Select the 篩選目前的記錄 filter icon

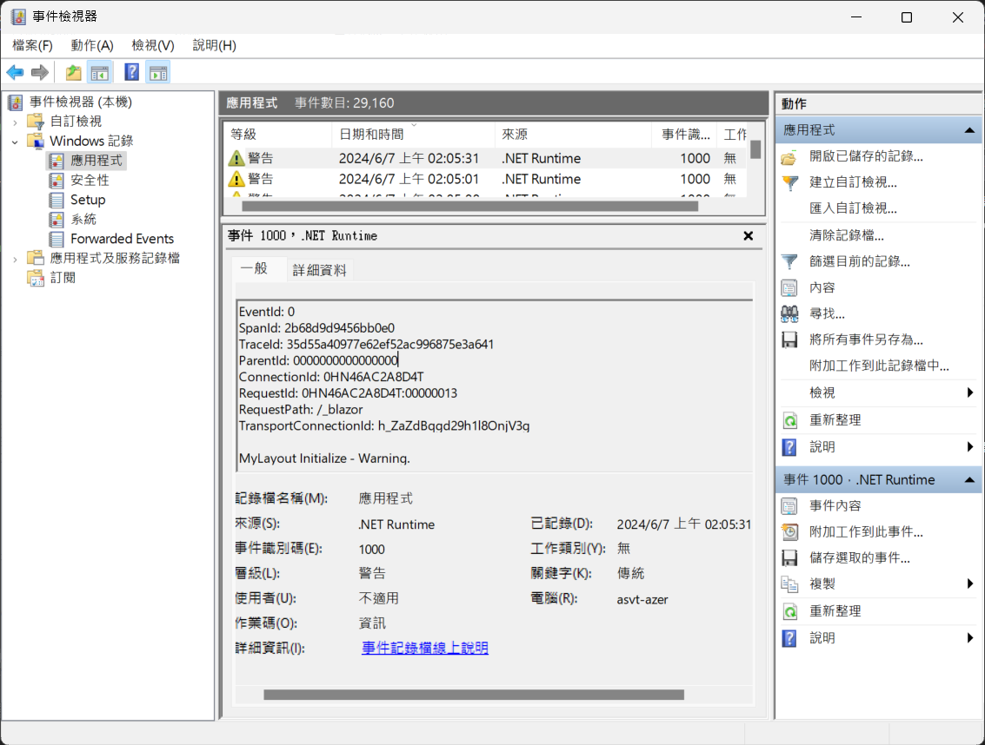pyautogui.click(x=789, y=261)
